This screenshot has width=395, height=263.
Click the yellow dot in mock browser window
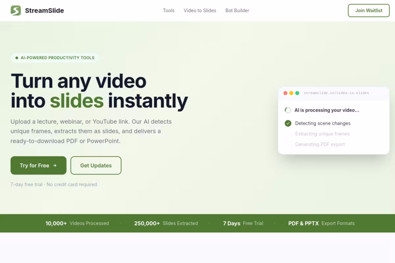291,93
